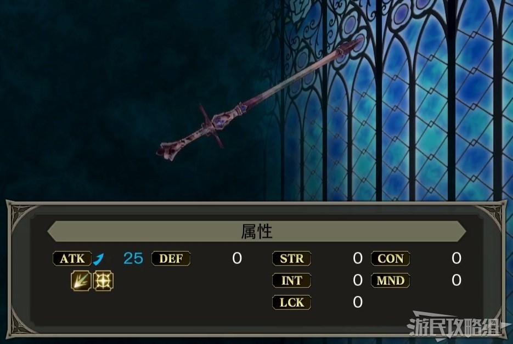Select the MND stat label
This screenshot has height=344, width=513.
point(390,280)
